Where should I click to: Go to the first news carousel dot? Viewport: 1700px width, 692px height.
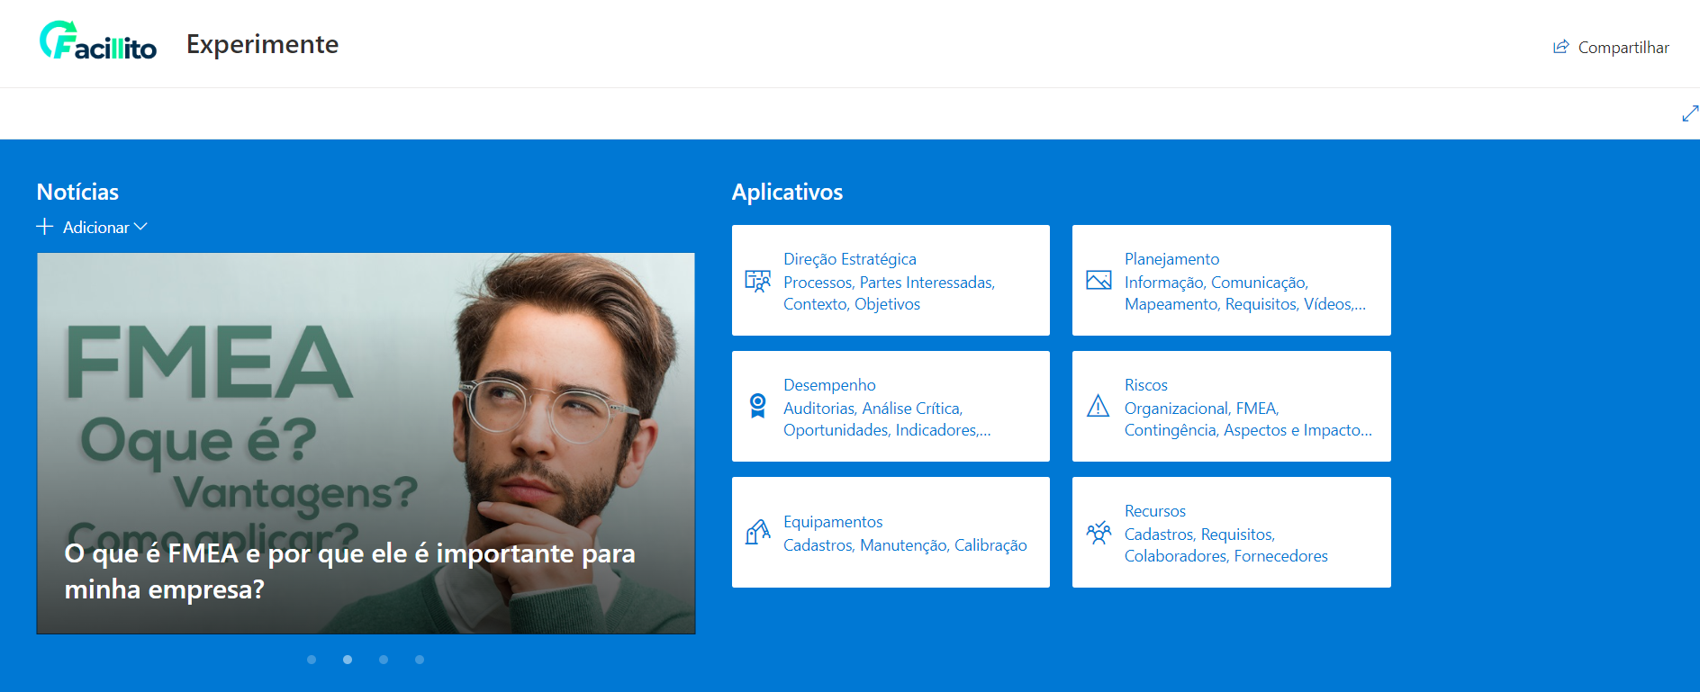(x=312, y=660)
